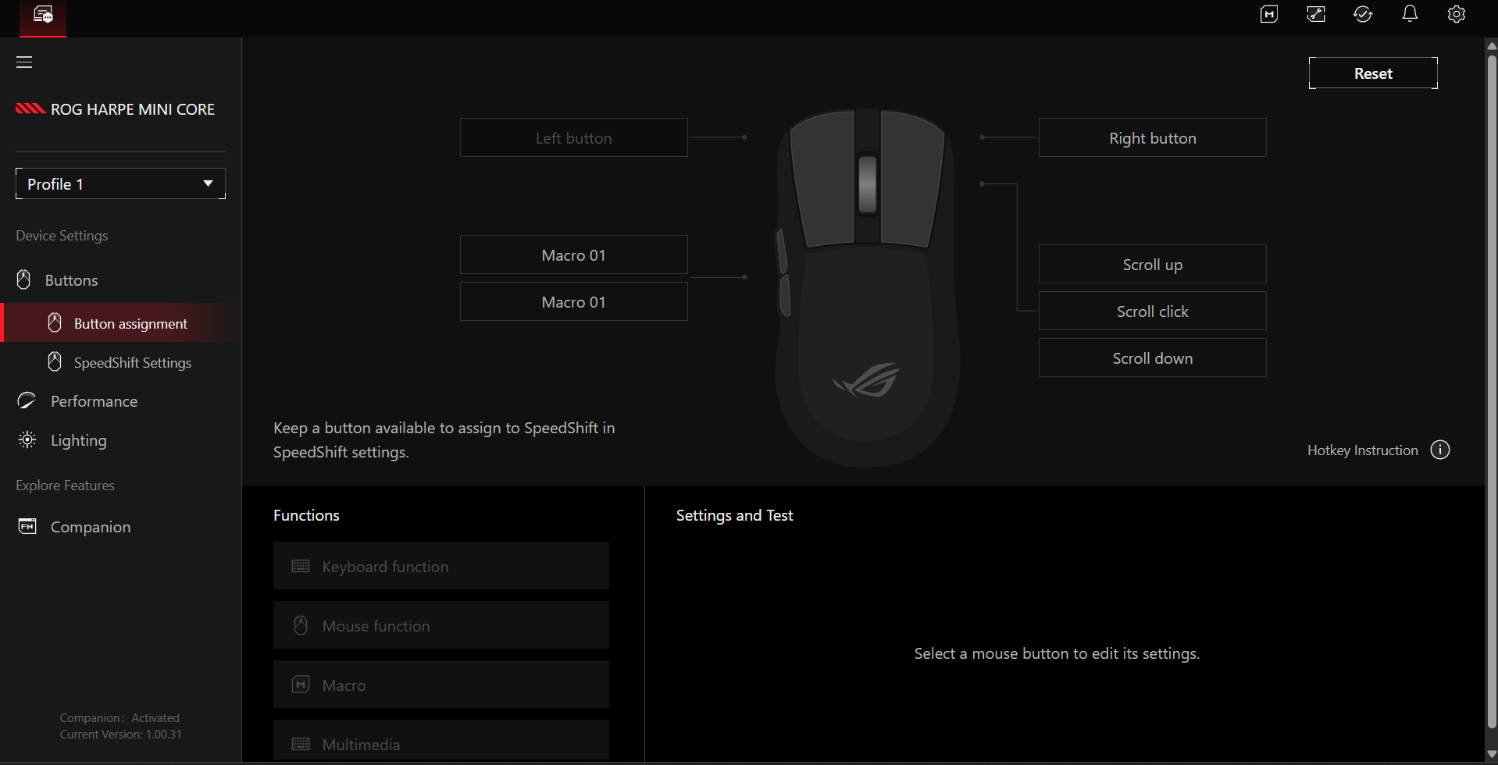Click the scrollbar up arrow

1492,45
